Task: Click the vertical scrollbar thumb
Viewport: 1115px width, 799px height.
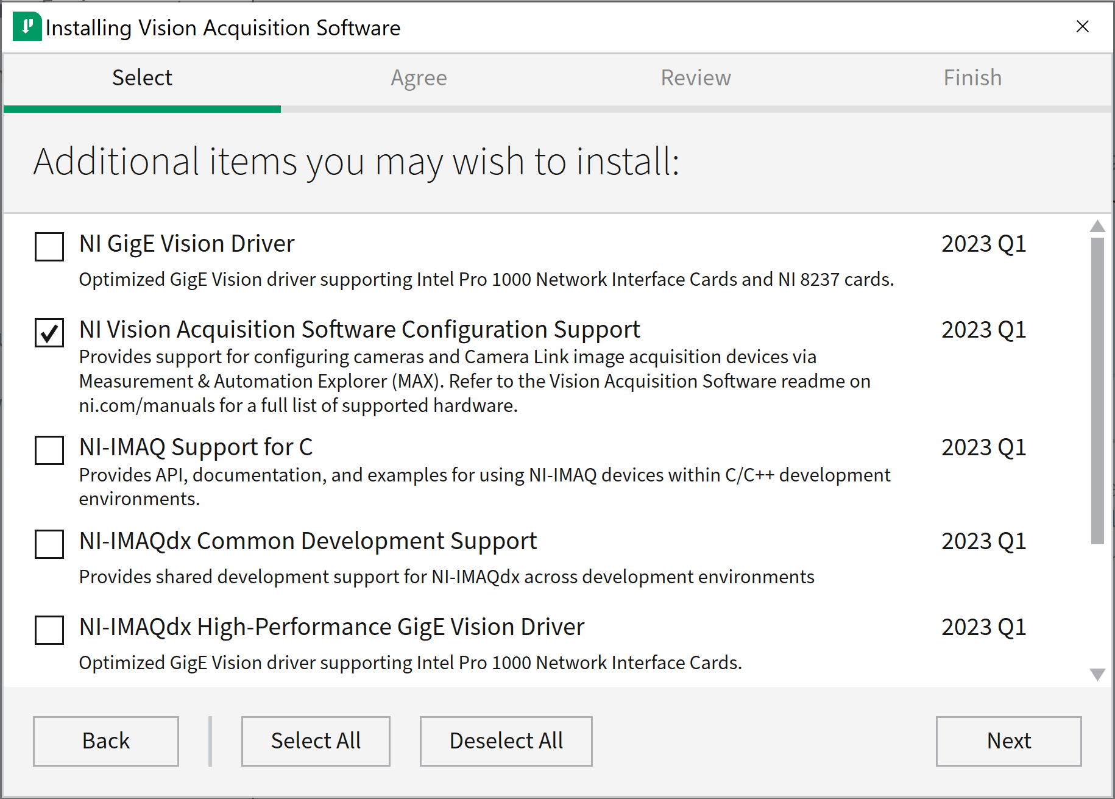Action: pos(1097,391)
